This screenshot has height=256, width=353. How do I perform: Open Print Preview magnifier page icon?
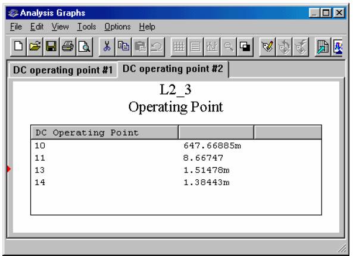85,47
